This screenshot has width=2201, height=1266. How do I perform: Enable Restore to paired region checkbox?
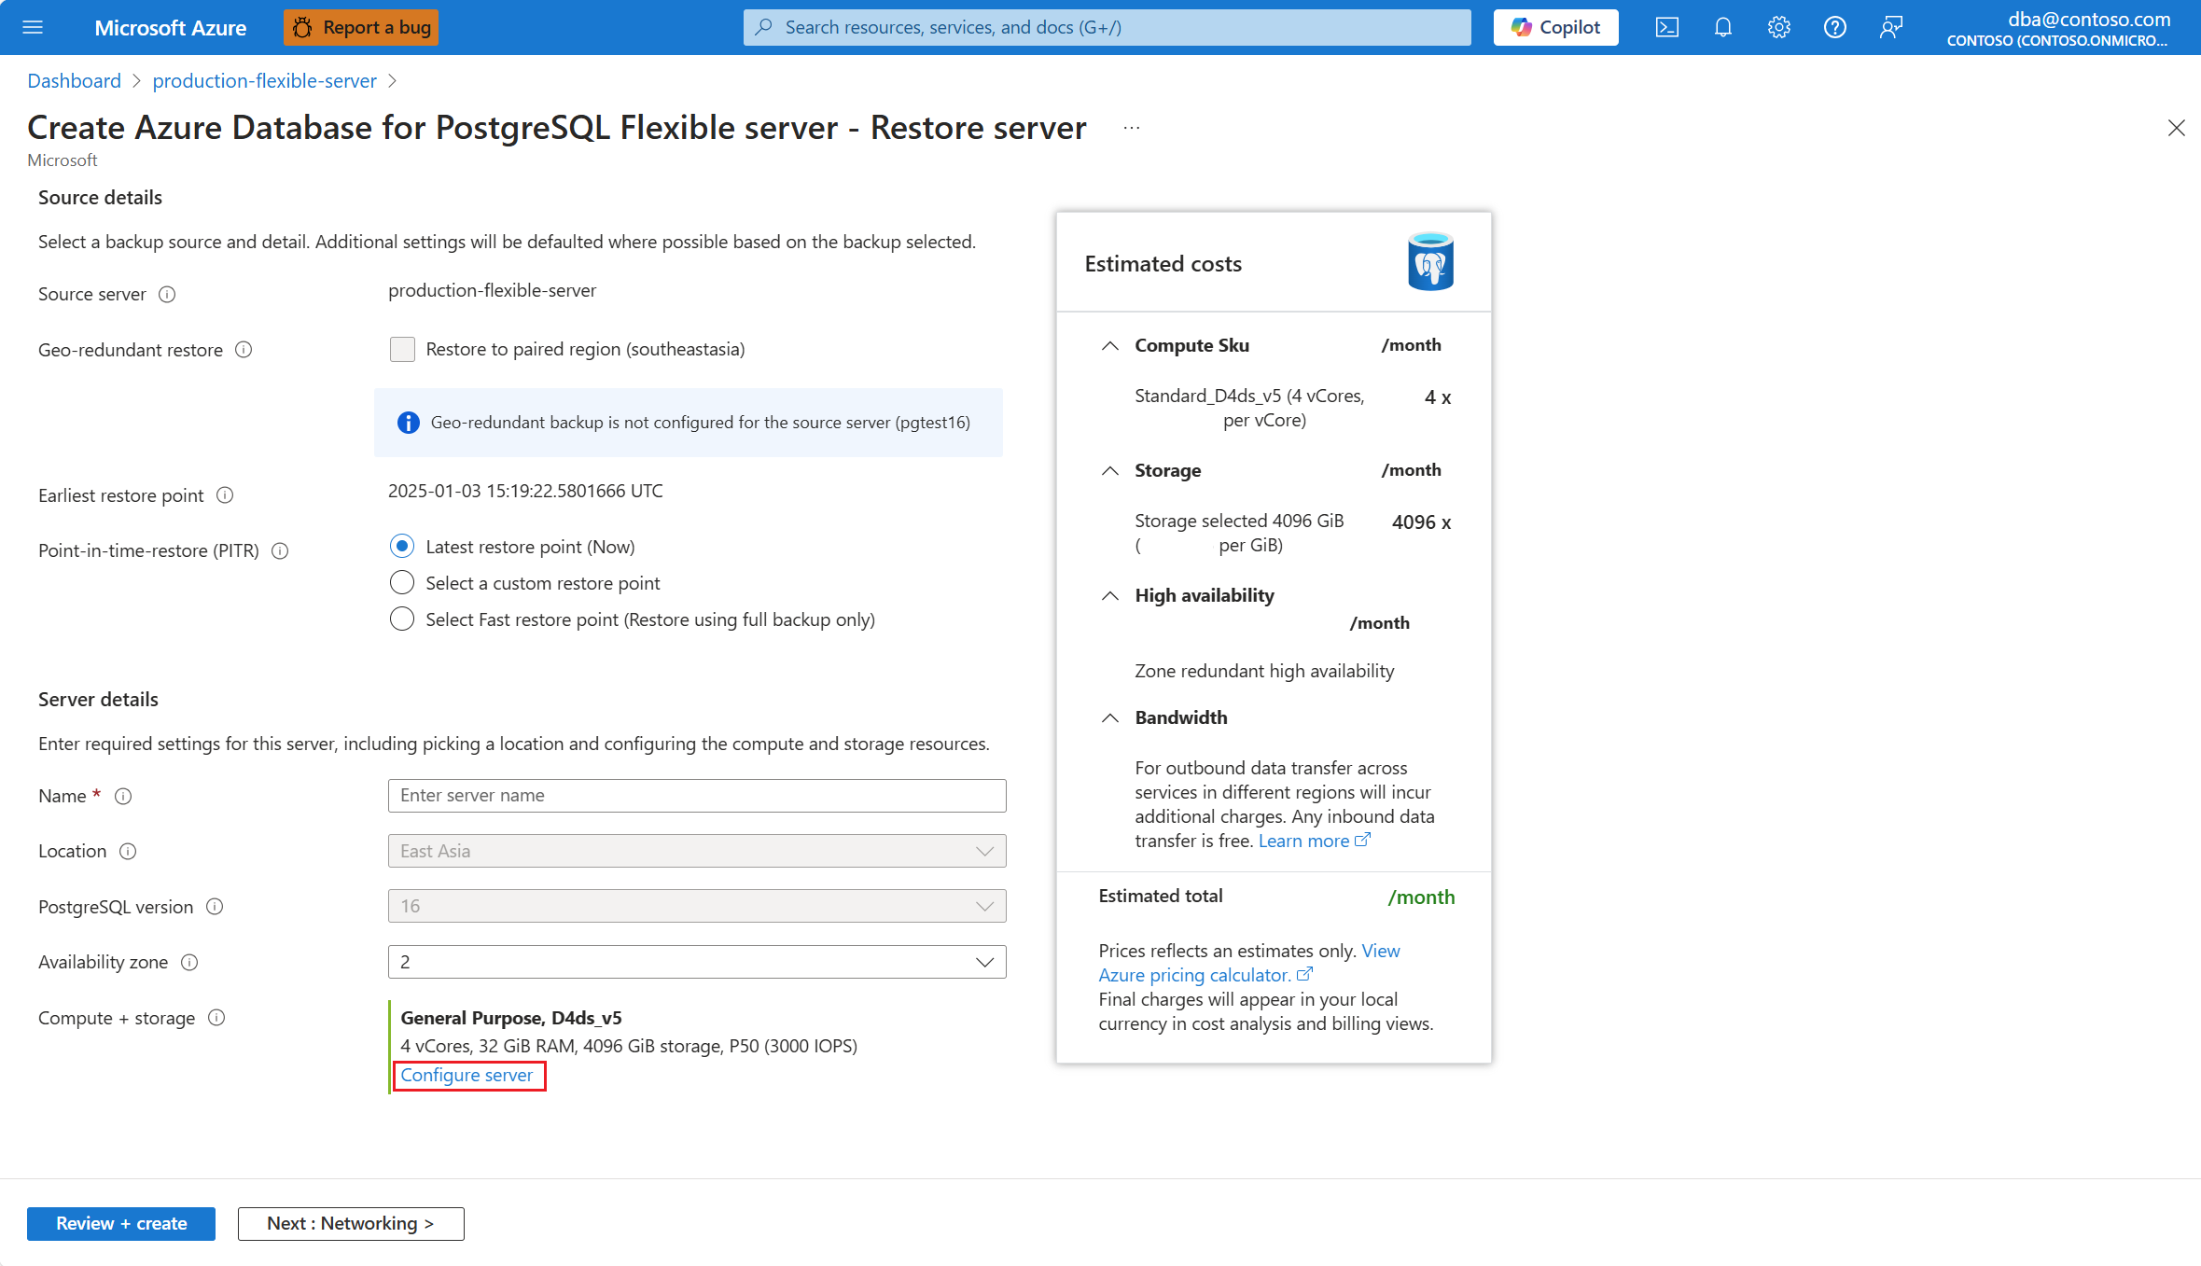click(402, 349)
